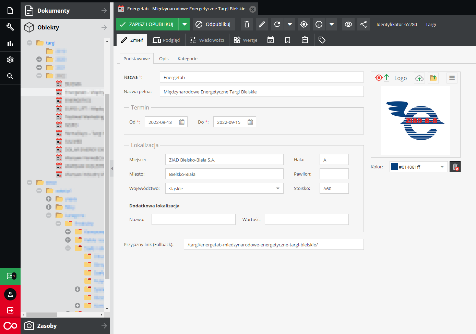Focus the Nazwa field containing Energetab

(x=262, y=77)
